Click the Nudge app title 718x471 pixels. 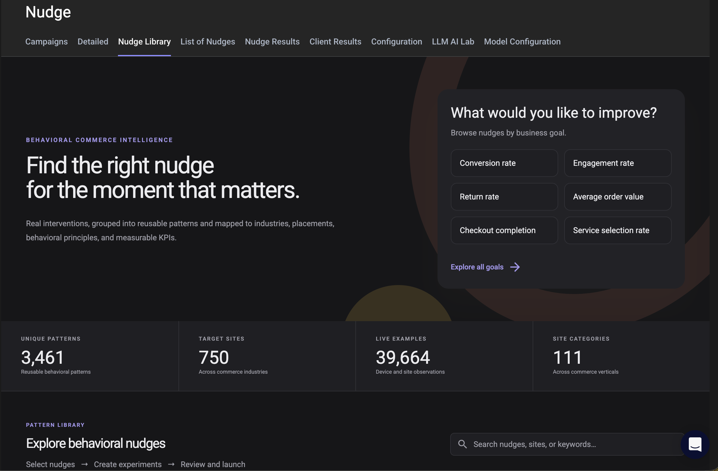click(x=48, y=12)
